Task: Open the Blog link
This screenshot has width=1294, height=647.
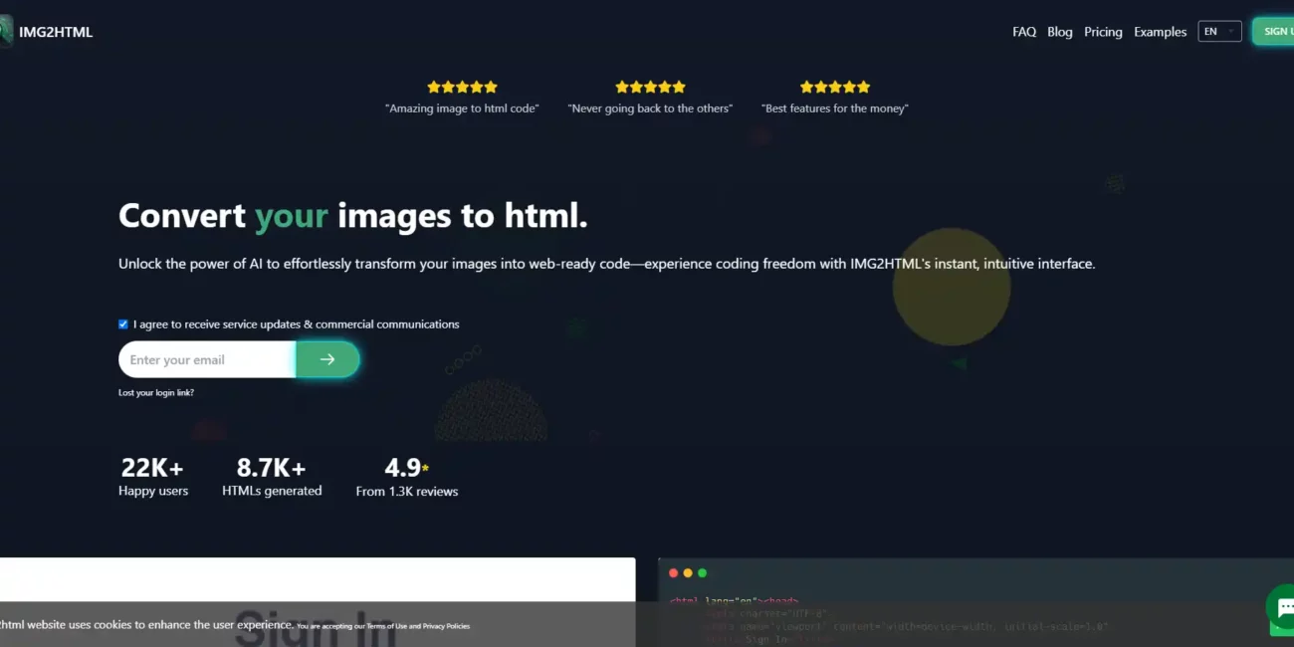Action: point(1060,32)
